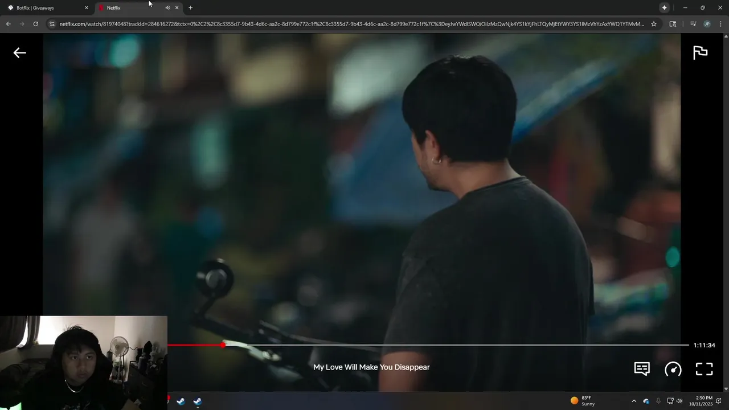The width and height of the screenshot is (729, 410).
Task: Reload the Netflix page
Action: click(35, 24)
